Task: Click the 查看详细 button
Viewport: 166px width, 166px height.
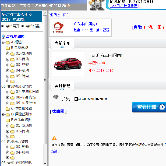Action: click(x=149, y=107)
